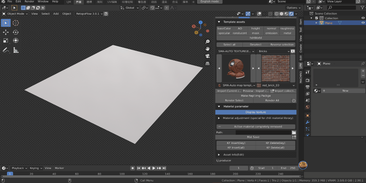
Task: Open the SMA-AUTO TEXTURE library dropdown
Action: tap(236, 51)
